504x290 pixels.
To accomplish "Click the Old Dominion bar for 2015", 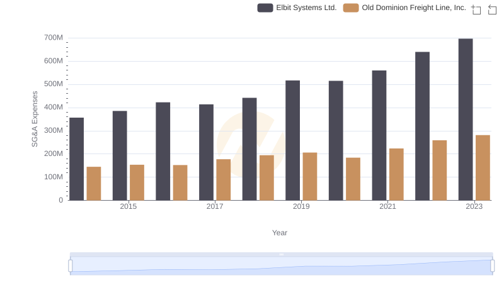I will [x=137, y=182].
